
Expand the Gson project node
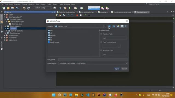pos(5,15)
